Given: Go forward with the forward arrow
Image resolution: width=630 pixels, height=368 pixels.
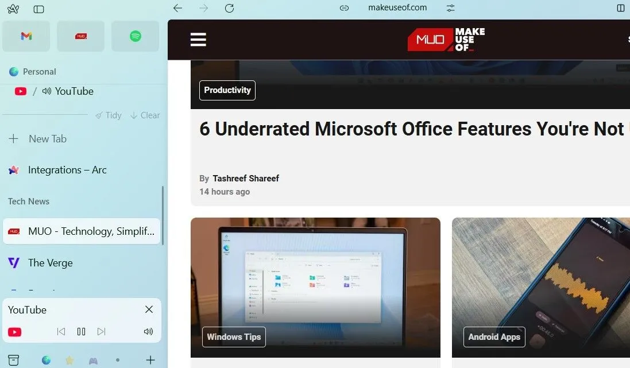Looking at the screenshot, I should point(204,8).
